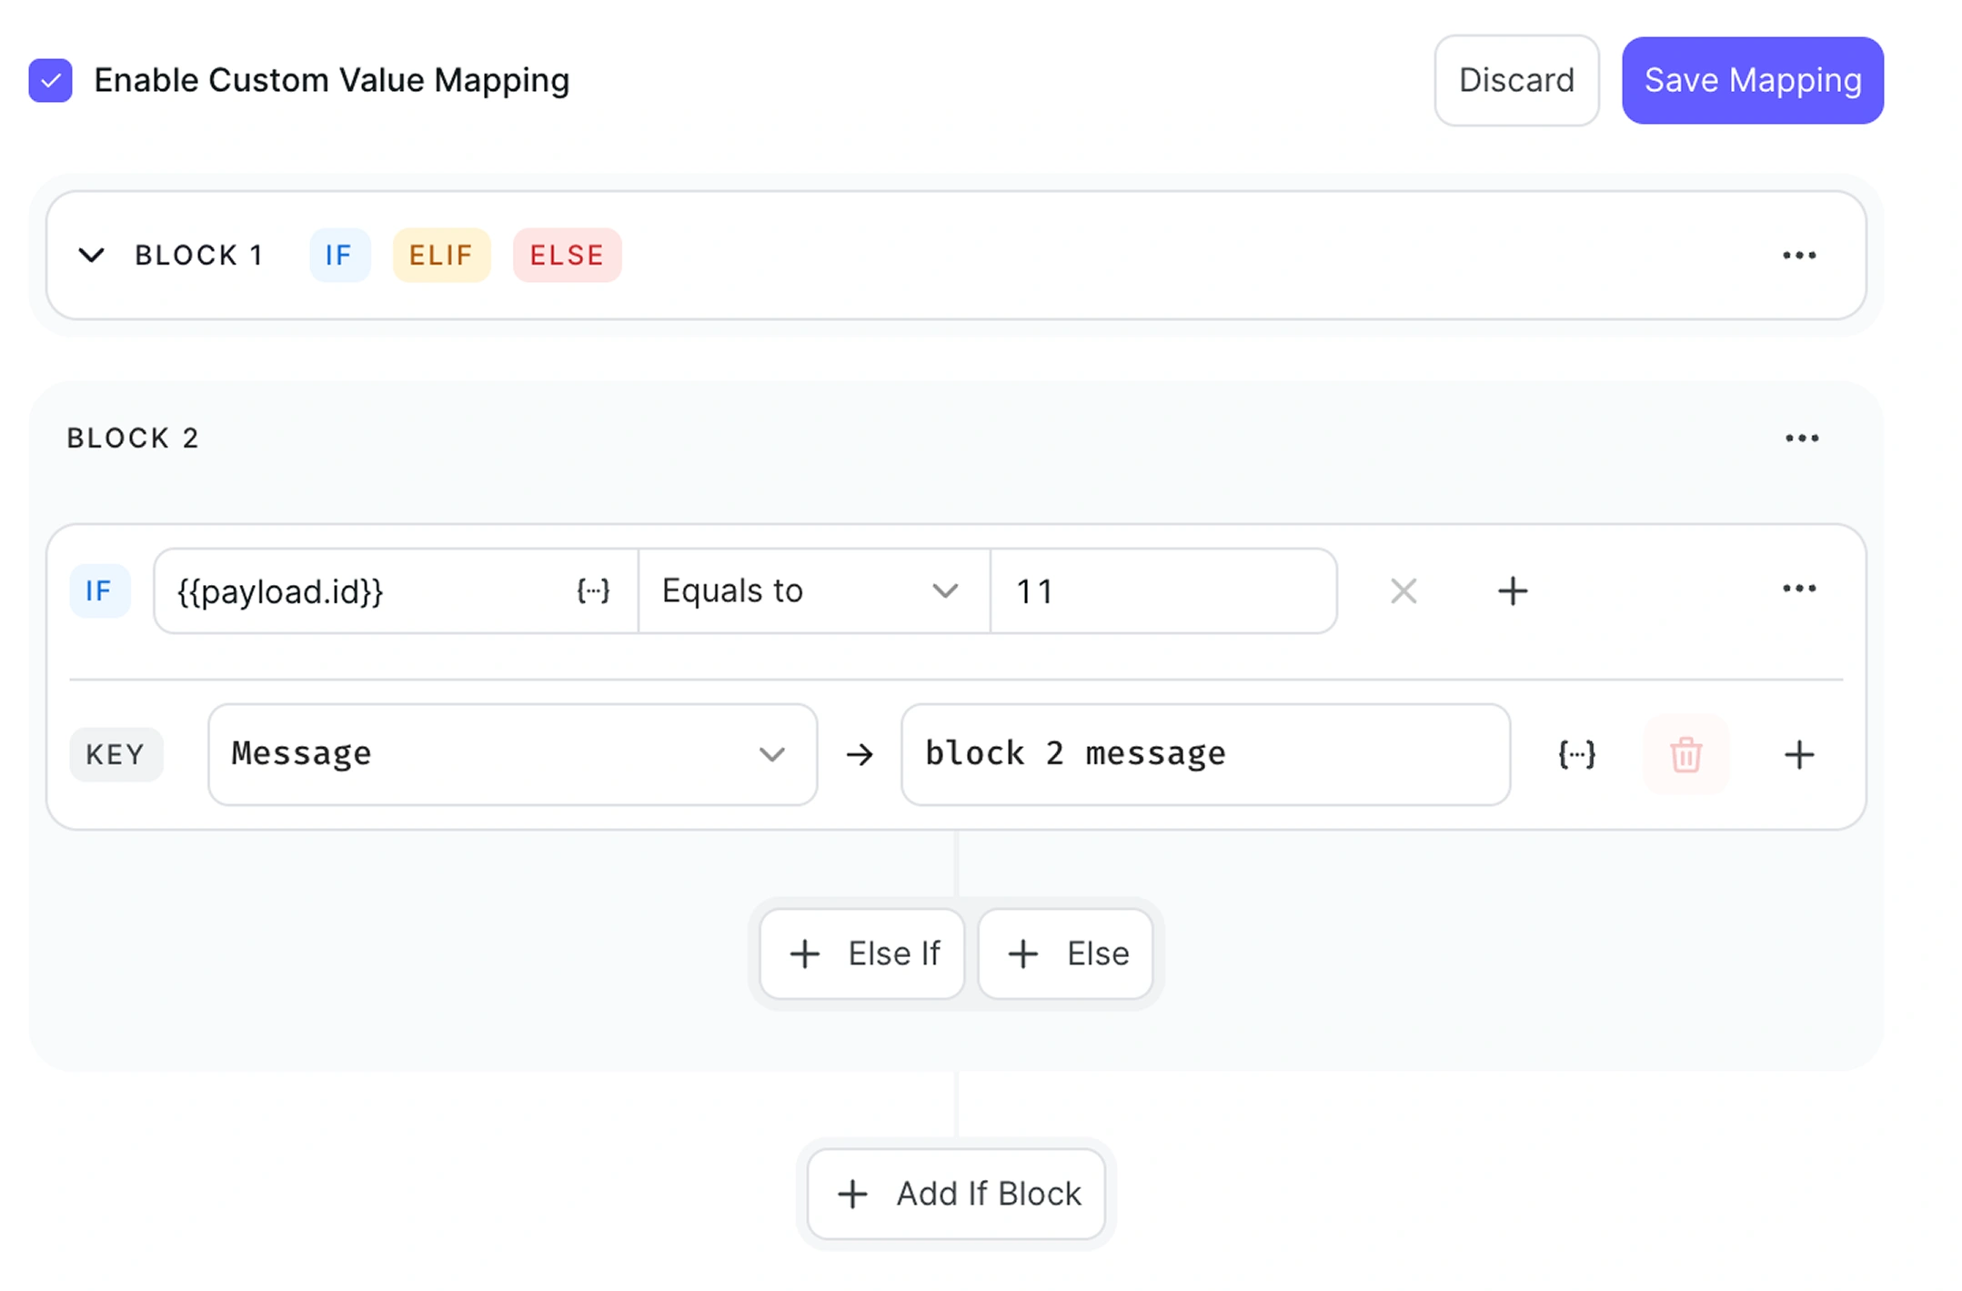Insert a variable into the payload.id field
The height and width of the screenshot is (1291, 1962).
pyautogui.click(x=593, y=591)
